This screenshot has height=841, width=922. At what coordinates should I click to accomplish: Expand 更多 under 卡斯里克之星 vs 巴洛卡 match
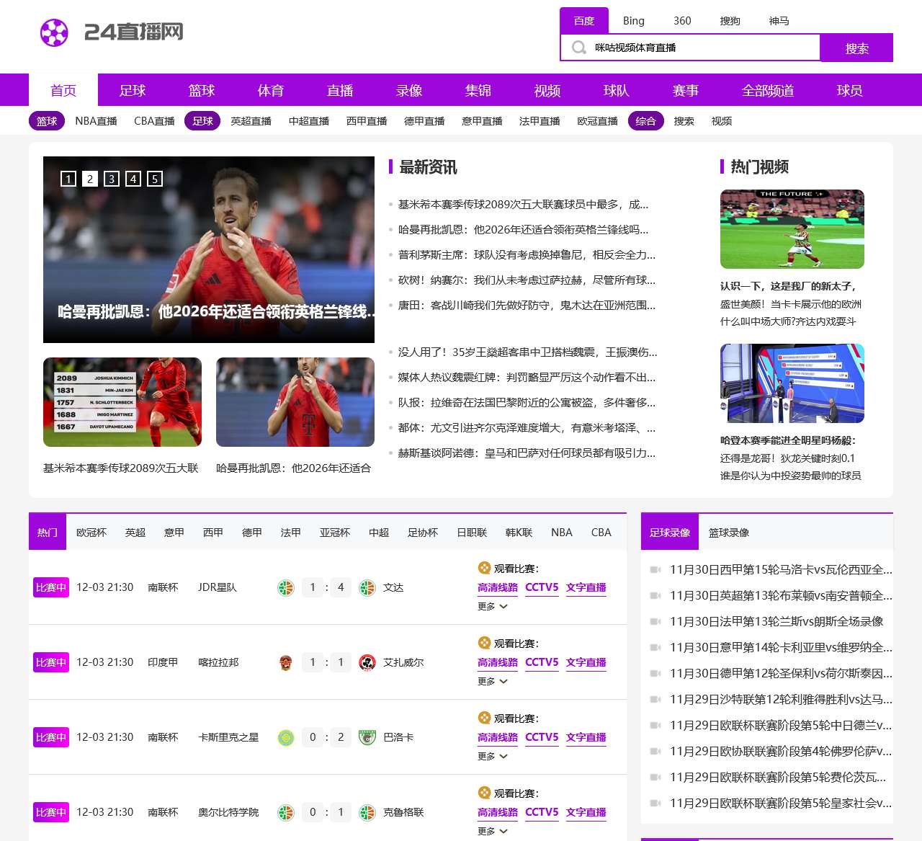pyautogui.click(x=493, y=757)
